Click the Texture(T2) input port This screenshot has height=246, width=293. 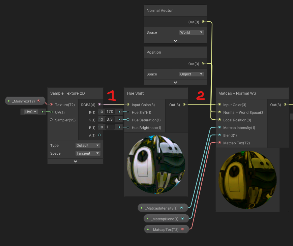coord(51,104)
